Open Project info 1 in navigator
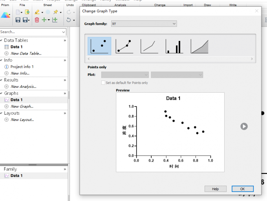Viewport: 267px width, 201px height. (x=22, y=67)
